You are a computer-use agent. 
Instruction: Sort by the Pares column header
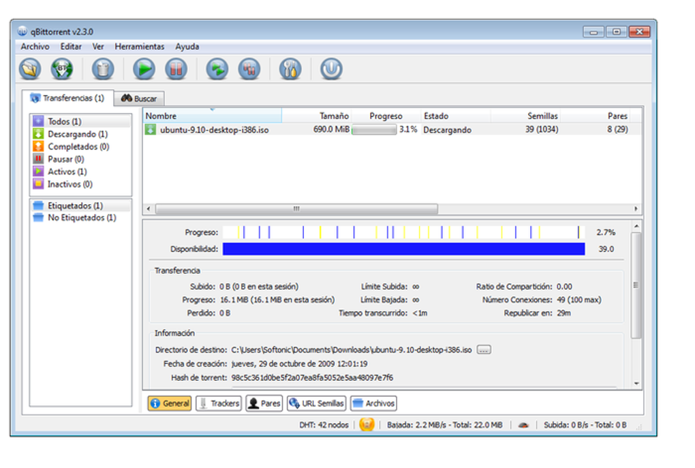pyautogui.click(x=596, y=116)
